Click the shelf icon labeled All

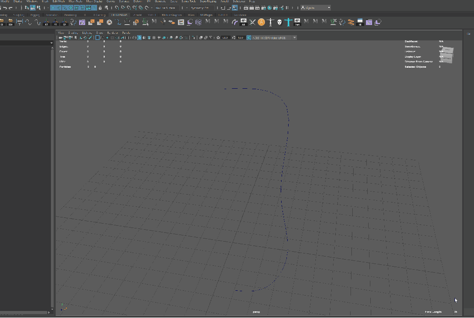[244, 22]
